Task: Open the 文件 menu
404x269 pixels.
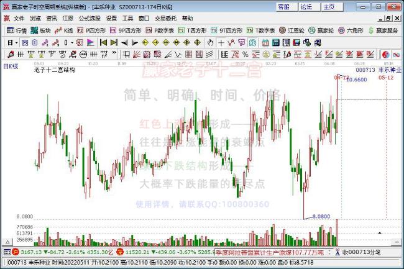Action: pos(19,18)
